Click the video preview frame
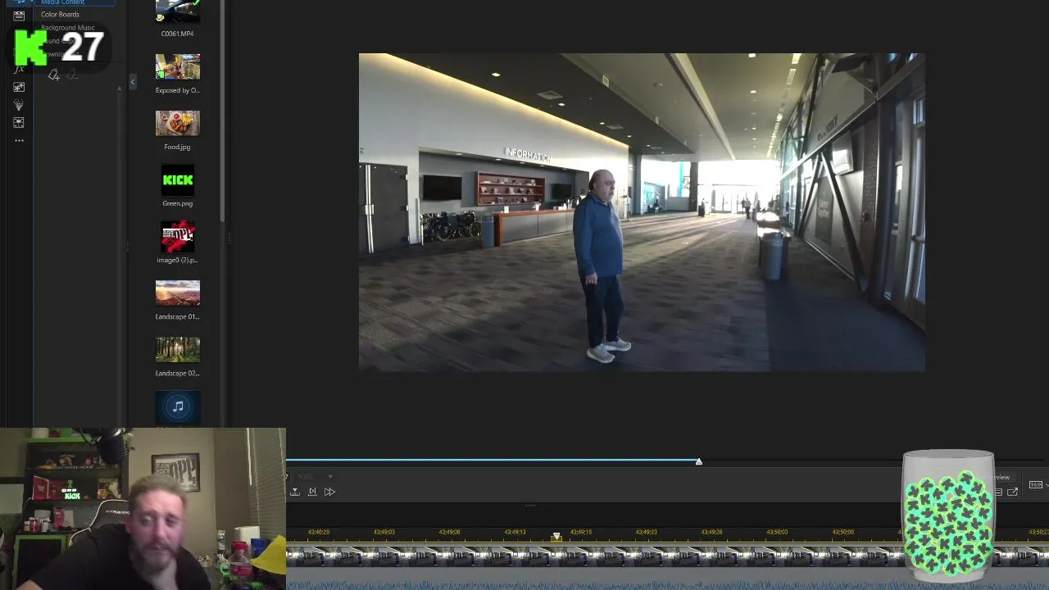The image size is (1049, 590). point(643,212)
